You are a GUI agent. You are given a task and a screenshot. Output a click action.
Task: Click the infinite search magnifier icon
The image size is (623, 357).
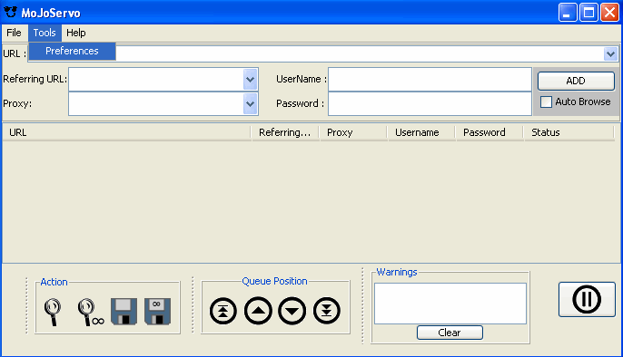pos(90,312)
